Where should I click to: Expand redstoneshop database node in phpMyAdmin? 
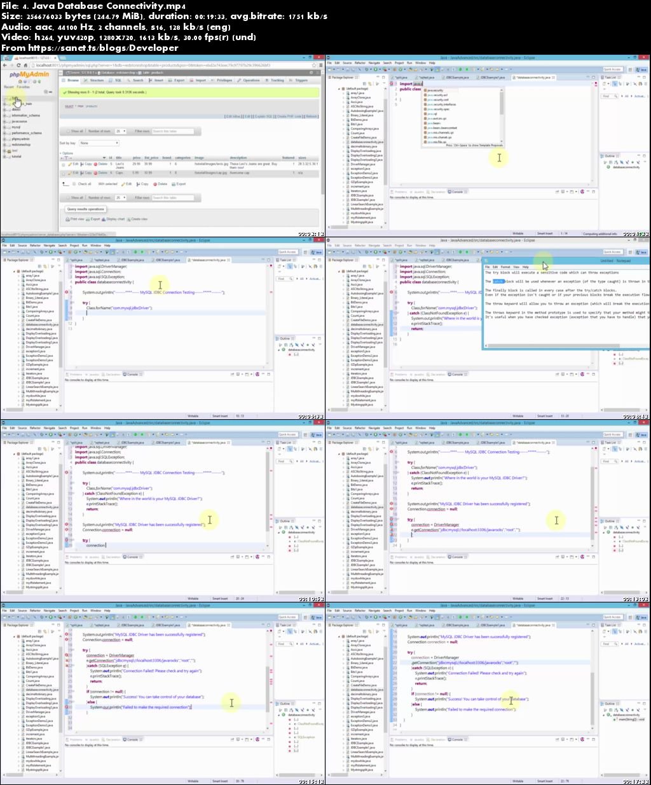click(x=4, y=145)
